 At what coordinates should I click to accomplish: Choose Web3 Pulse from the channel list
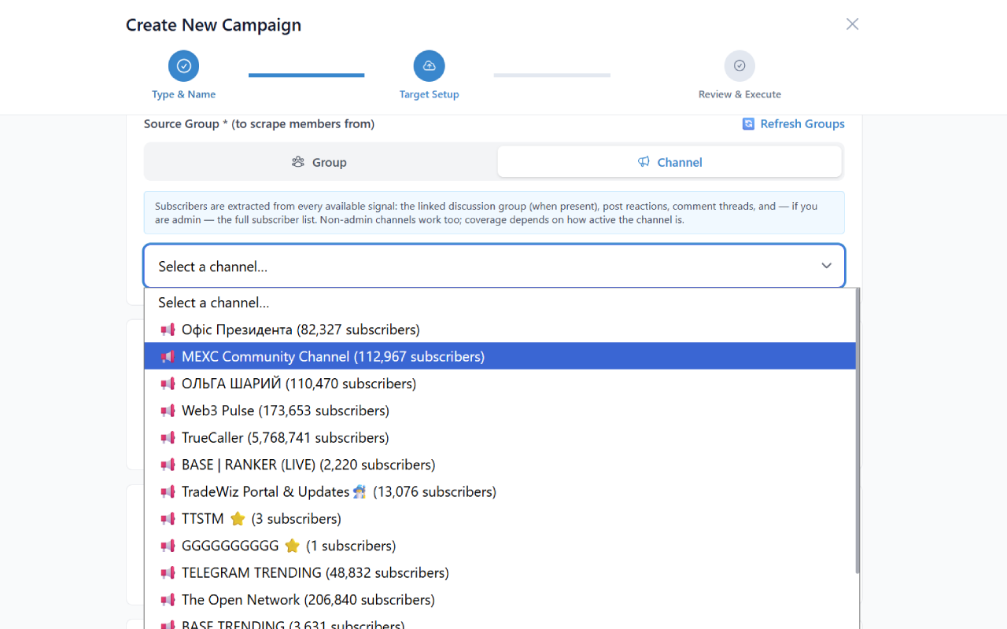[285, 411]
